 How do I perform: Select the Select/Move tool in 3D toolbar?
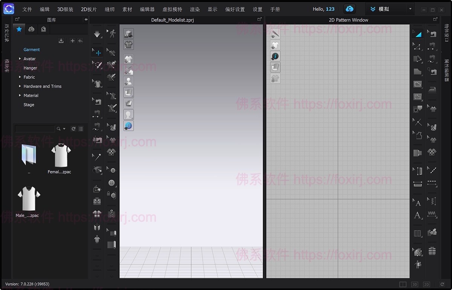(98, 53)
